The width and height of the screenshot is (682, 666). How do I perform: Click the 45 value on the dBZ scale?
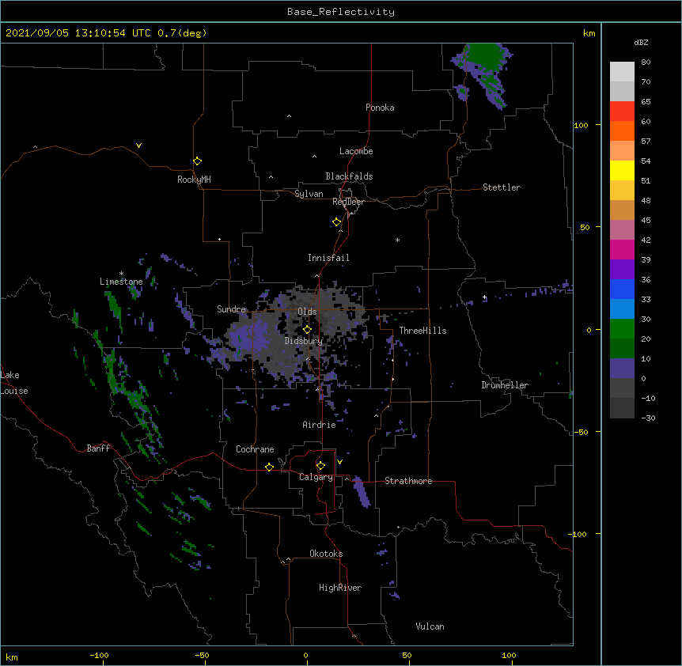[x=646, y=221]
